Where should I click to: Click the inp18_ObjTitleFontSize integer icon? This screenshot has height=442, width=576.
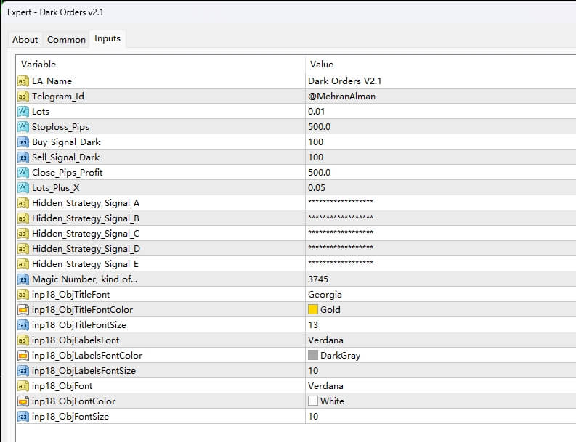pyautogui.click(x=23, y=325)
